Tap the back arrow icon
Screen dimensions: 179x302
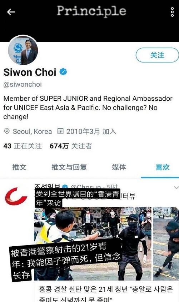coord(11,12)
